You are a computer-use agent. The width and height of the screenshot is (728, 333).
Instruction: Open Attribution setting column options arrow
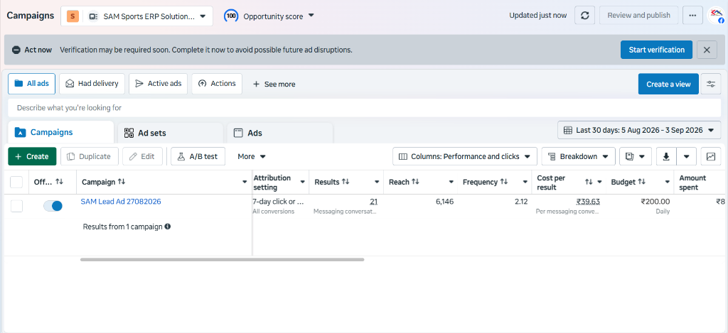coord(302,182)
